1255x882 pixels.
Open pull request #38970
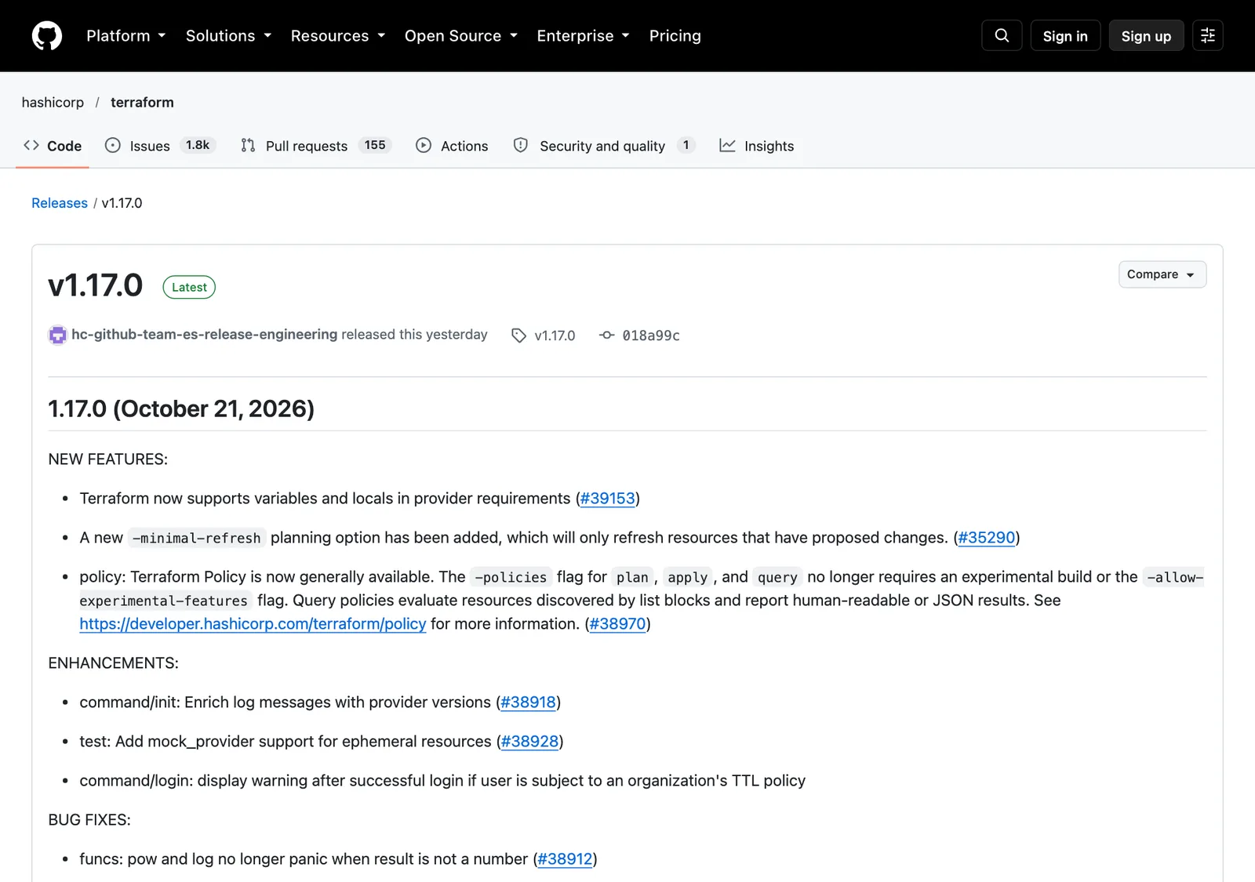click(x=617, y=624)
